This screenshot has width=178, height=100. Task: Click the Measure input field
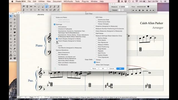pos(123,7)
